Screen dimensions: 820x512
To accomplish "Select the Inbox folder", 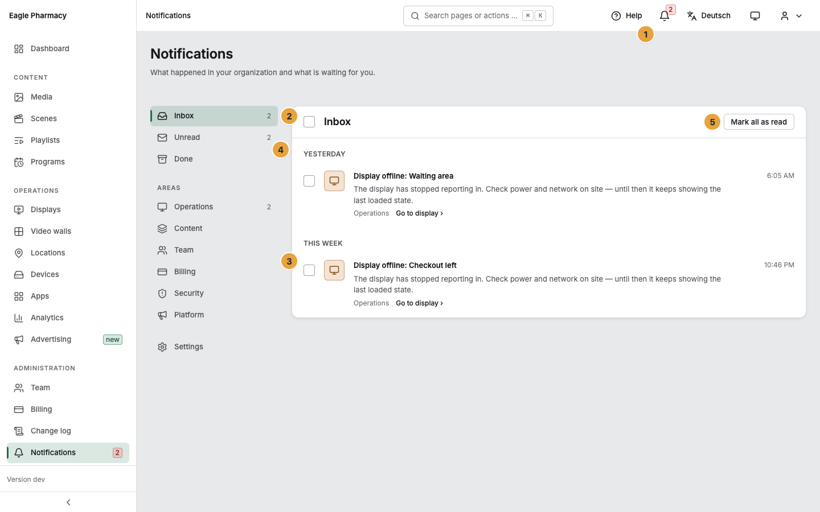I will (214, 116).
